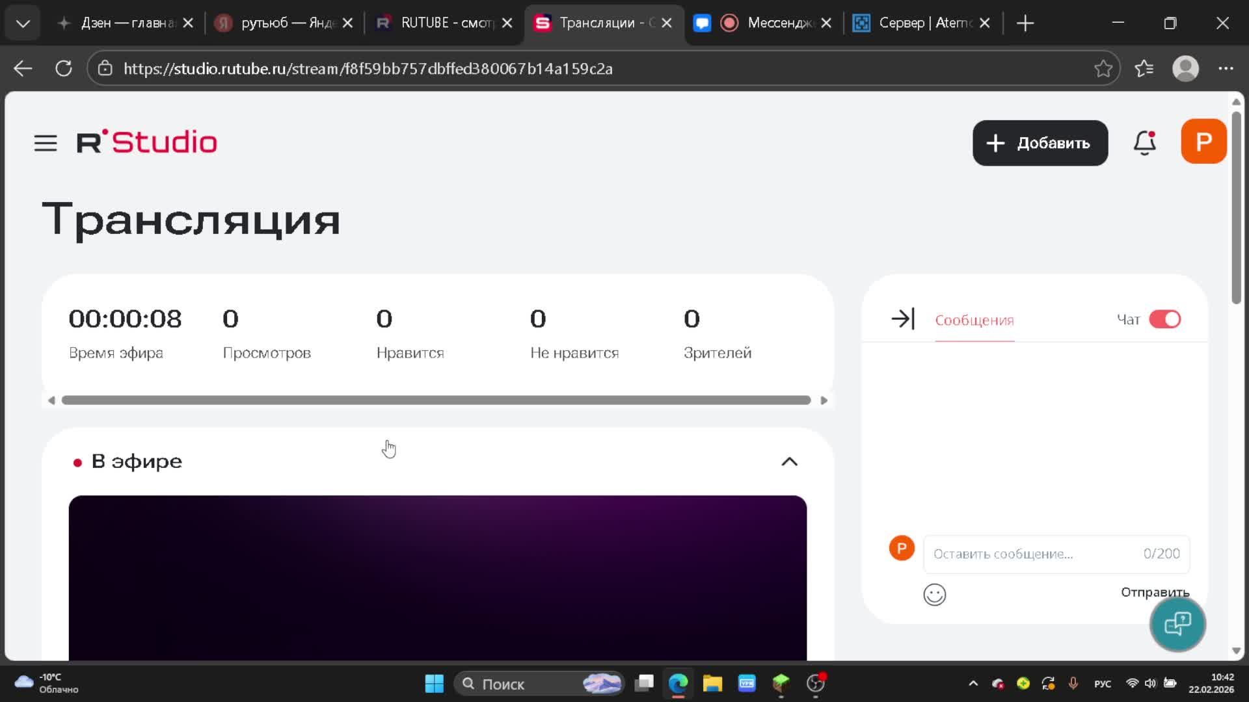Open File Explorer from the taskbar
Viewport: 1249px width, 702px height.
click(x=713, y=684)
